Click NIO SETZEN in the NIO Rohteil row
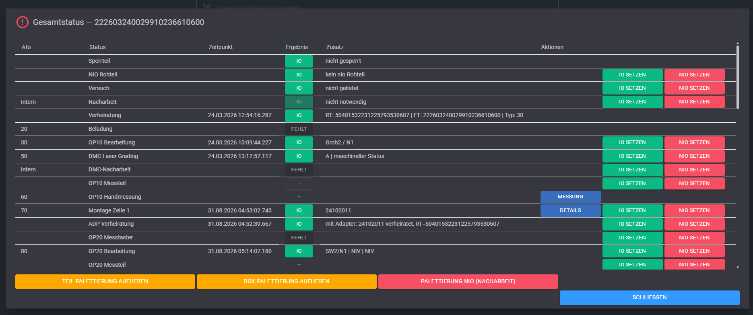The width and height of the screenshot is (753, 315). click(694, 75)
